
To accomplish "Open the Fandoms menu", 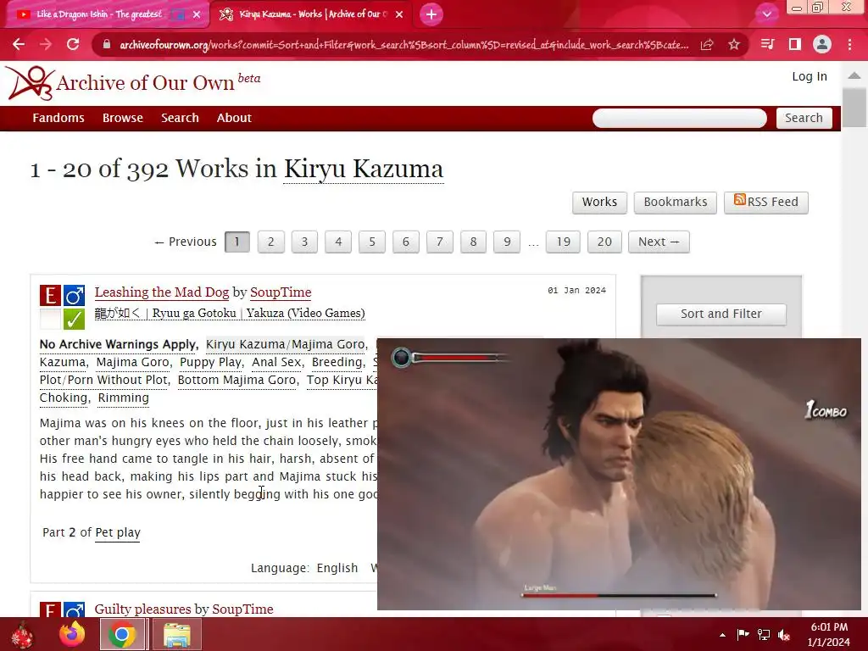I will point(58,118).
